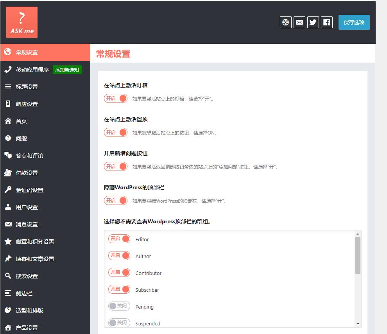Turn off the Subscriber group switch
This screenshot has height=334, width=387.
click(x=119, y=289)
